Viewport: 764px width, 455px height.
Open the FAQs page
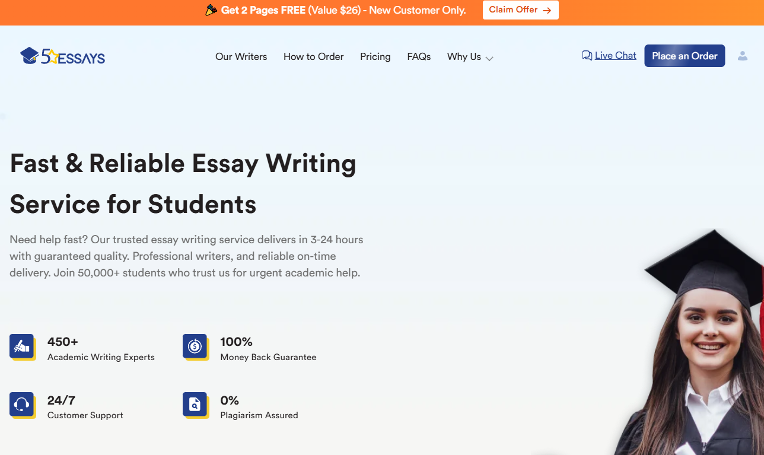click(419, 57)
